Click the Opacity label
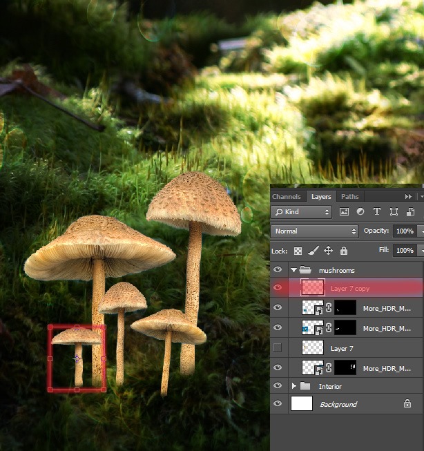 point(376,231)
